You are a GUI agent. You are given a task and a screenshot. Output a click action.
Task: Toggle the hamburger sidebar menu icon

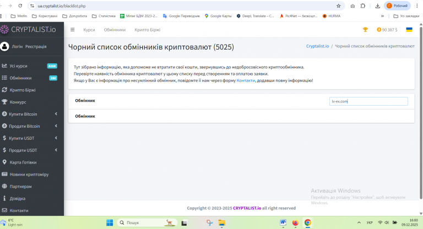pos(72,30)
